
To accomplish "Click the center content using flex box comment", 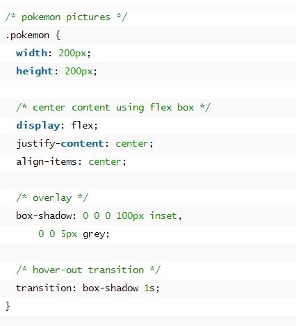I will [113, 108].
